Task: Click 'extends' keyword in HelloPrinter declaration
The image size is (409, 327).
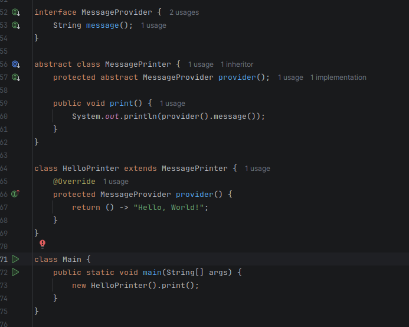Action: point(140,169)
